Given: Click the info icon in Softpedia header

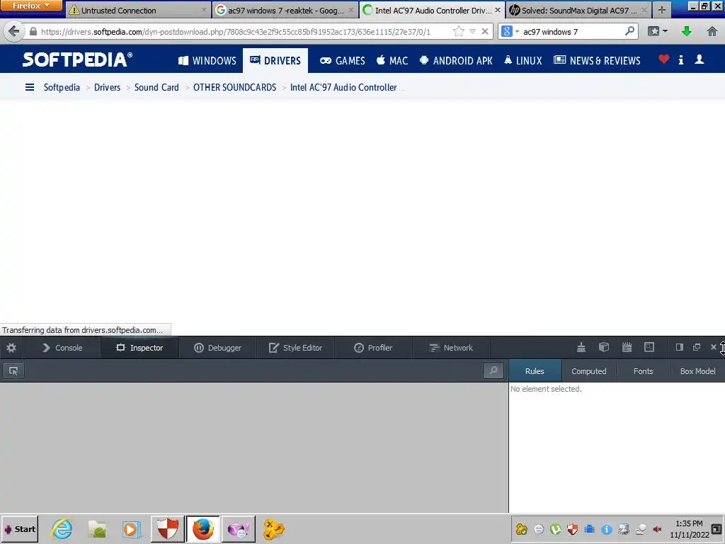Looking at the screenshot, I should pos(681,59).
